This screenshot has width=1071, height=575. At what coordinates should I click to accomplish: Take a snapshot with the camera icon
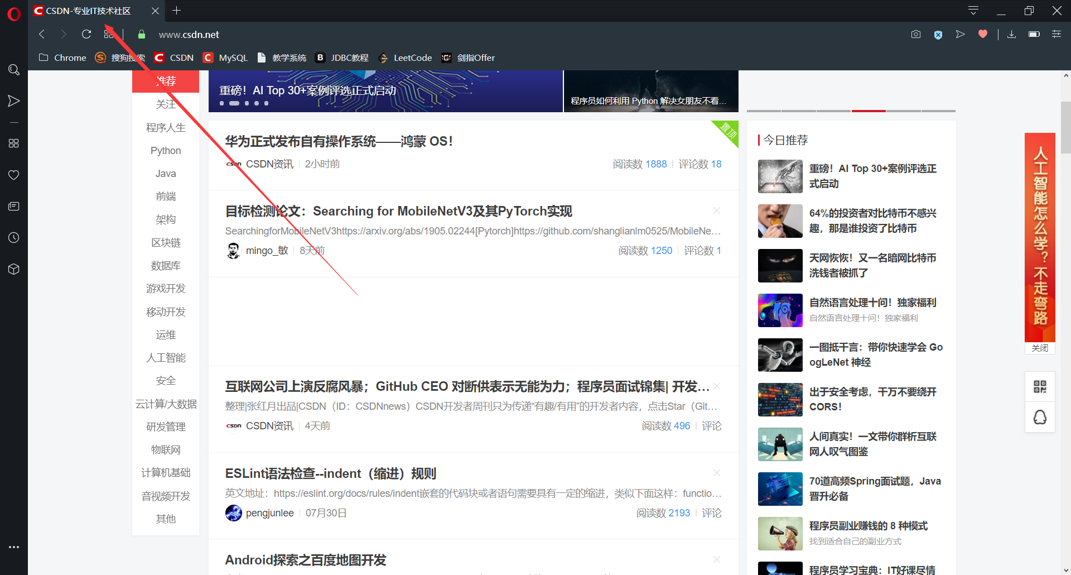tap(916, 34)
